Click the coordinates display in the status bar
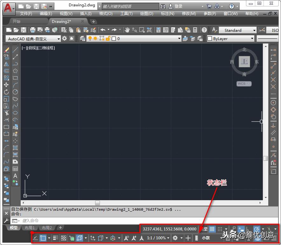 click(170, 228)
